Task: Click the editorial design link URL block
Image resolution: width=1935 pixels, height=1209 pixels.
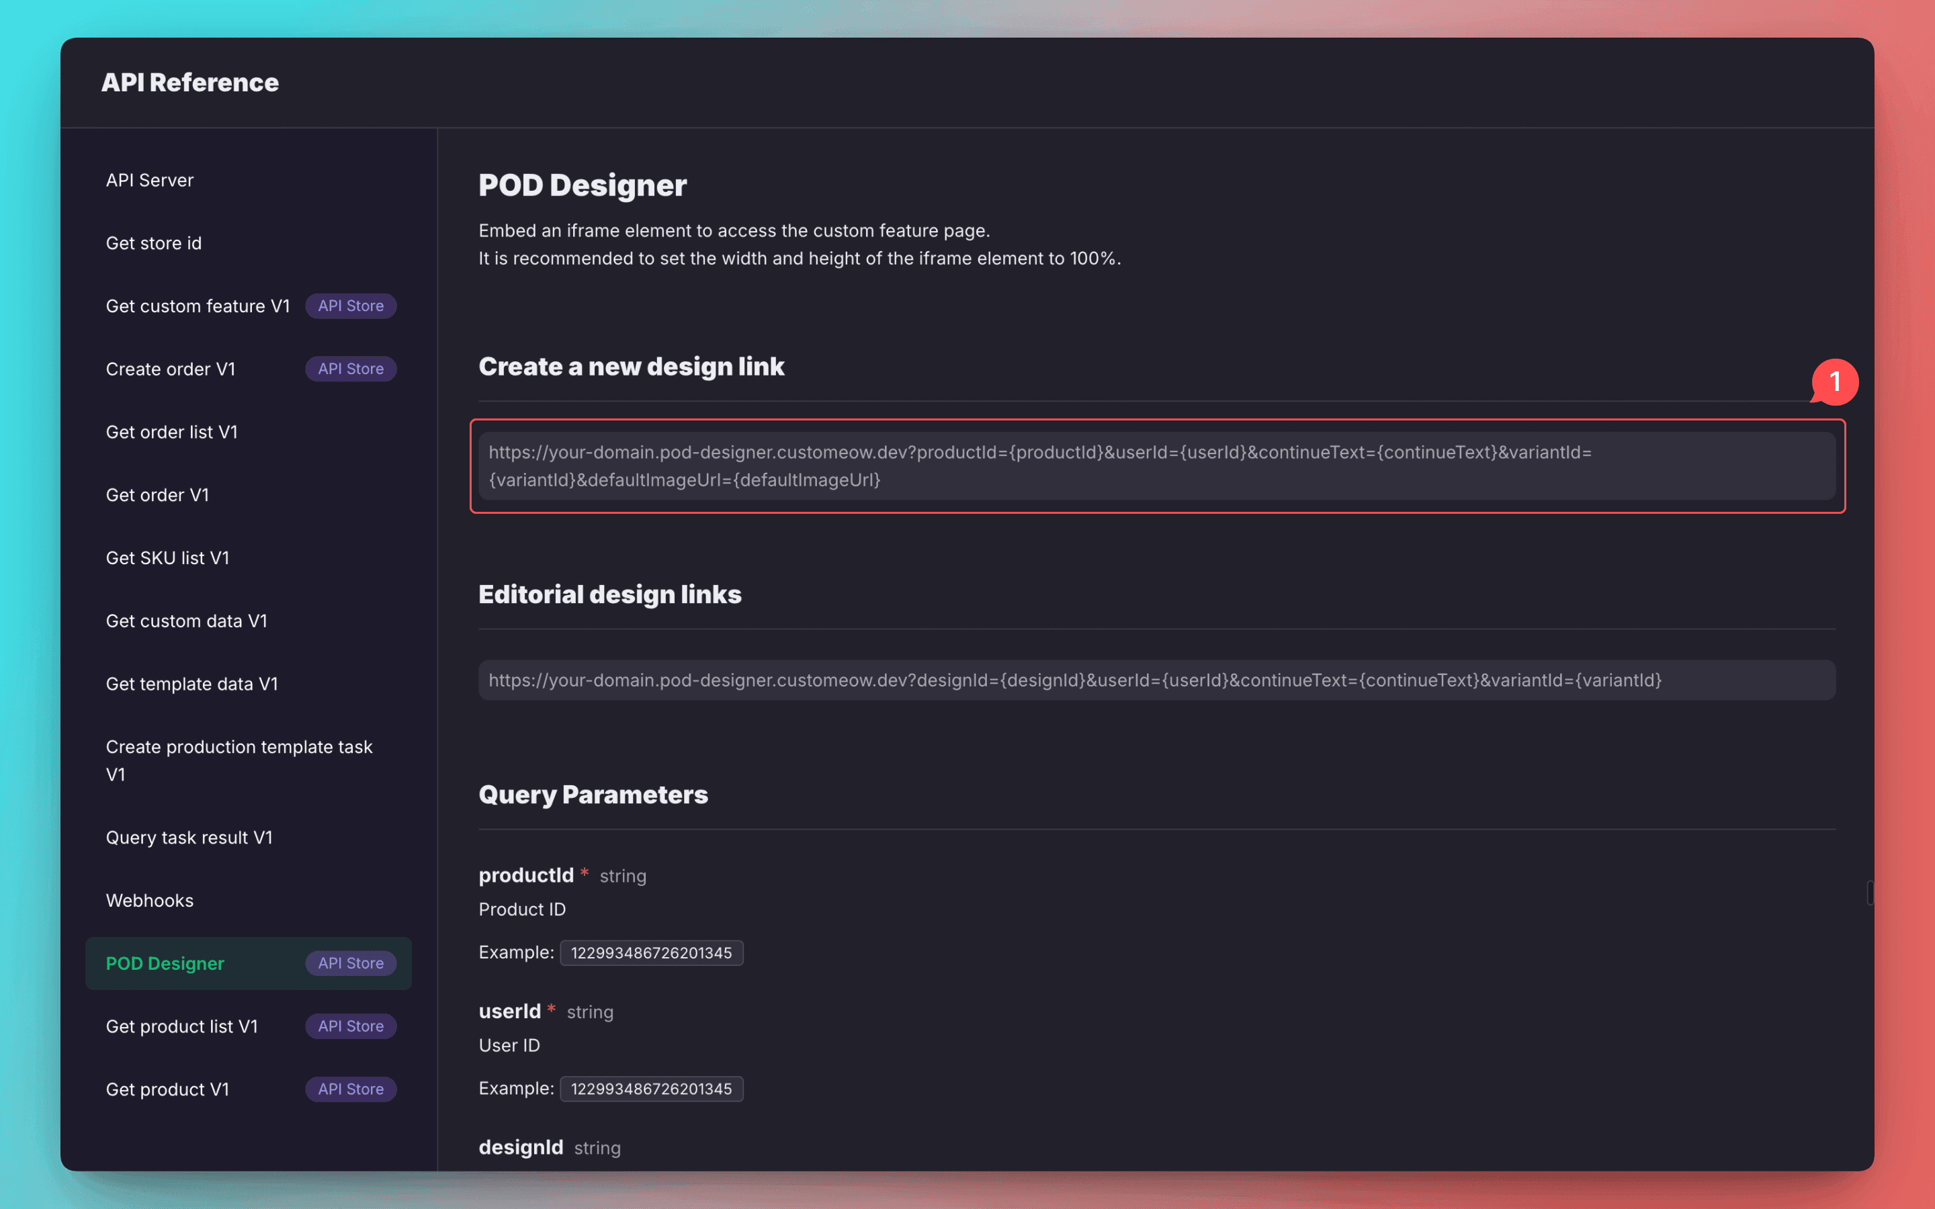Action: pyautogui.click(x=1156, y=680)
